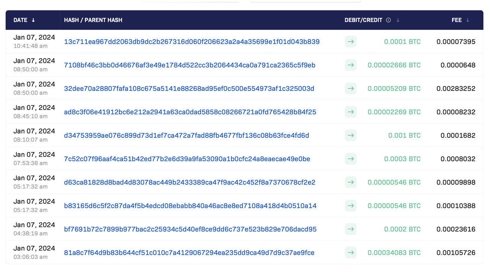Click the credit arrow on the 0.00002666 BTC row

(x=351, y=65)
